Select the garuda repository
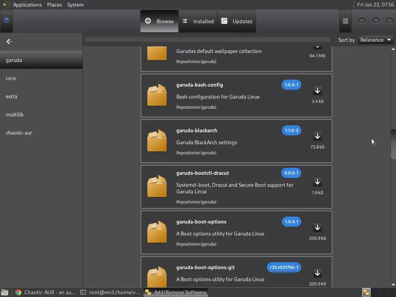Viewport: 396px width, 297px height. tap(41, 60)
